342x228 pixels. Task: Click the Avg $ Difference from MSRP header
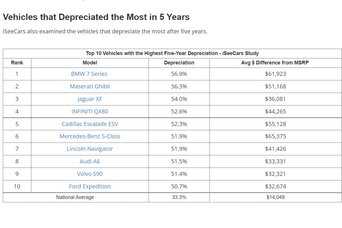[x=275, y=63]
